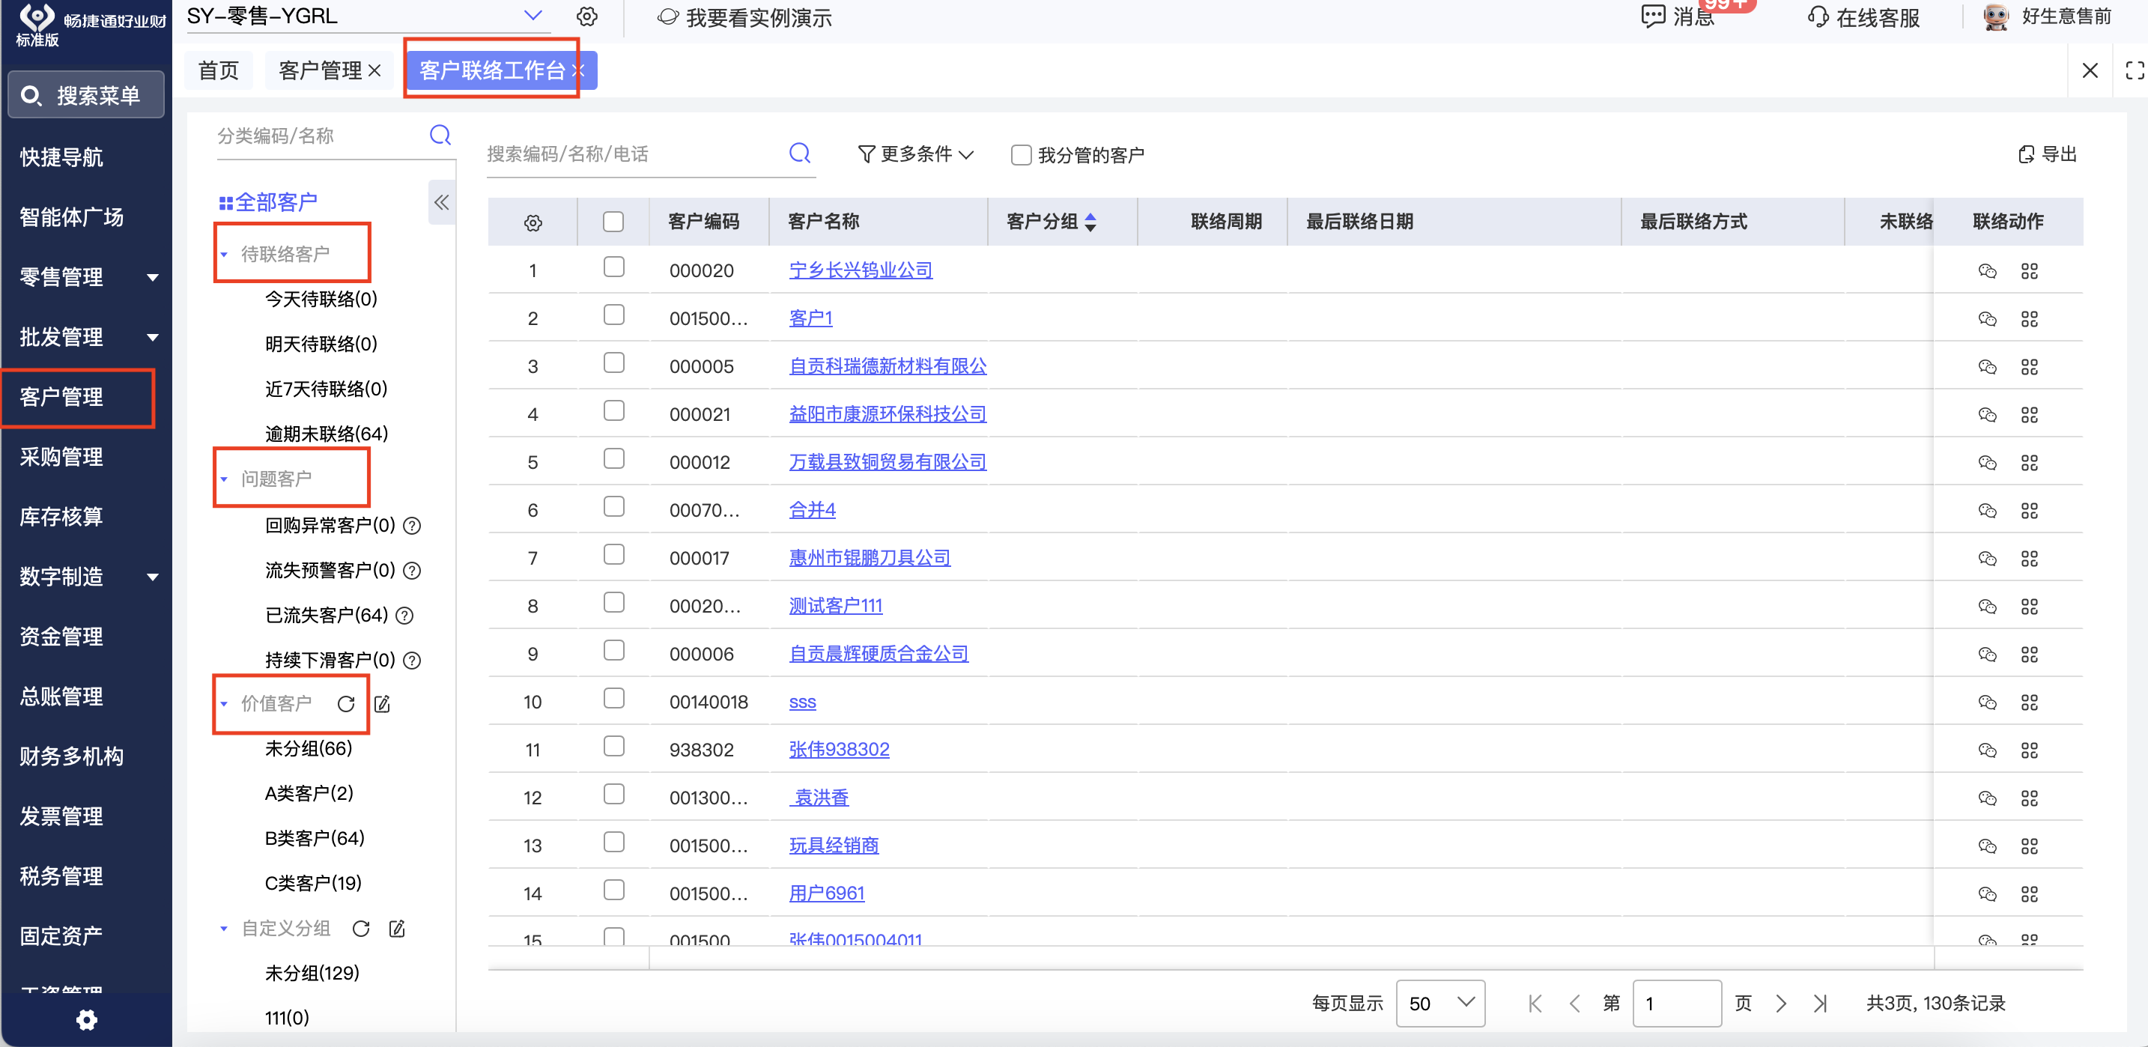
Task: Click the contact chat icon for 万载县致铜贸易有限公司
Action: tap(1987, 463)
